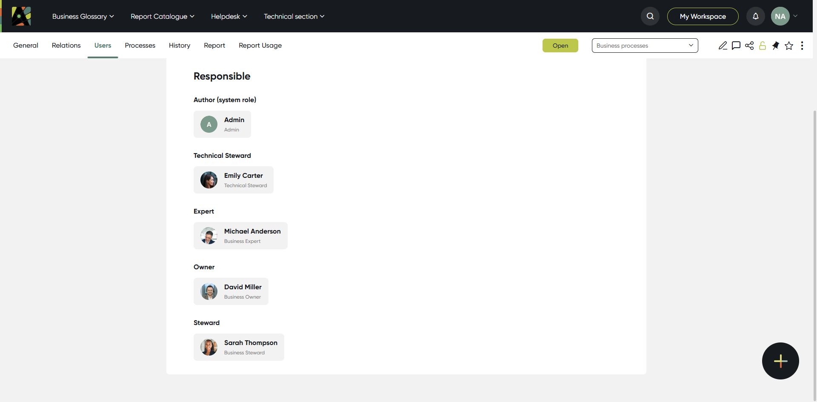817x402 pixels.
Task: Toggle the unlock padlock icon
Action: [x=763, y=46]
